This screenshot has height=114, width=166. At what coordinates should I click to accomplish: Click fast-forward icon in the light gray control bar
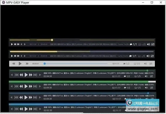point(27,64)
